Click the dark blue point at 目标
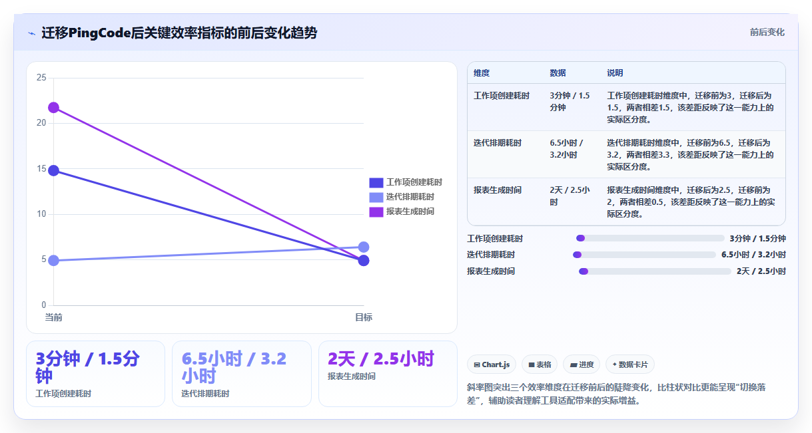This screenshot has width=812, height=433. [x=364, y=260]
